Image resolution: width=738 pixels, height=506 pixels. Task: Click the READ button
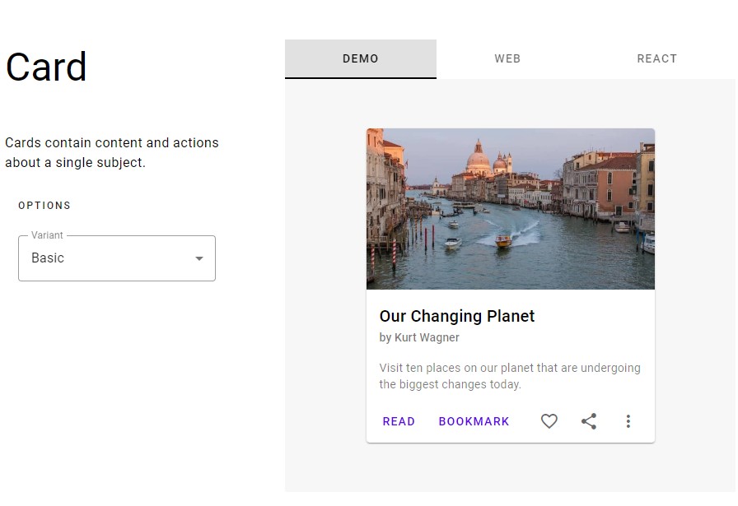[x=399, y=421]
